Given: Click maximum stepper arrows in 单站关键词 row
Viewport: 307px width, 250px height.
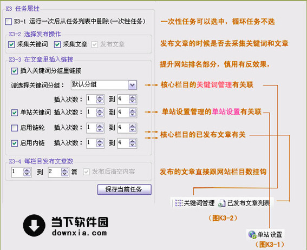Looking at the screenshot, I should (133, 113).
